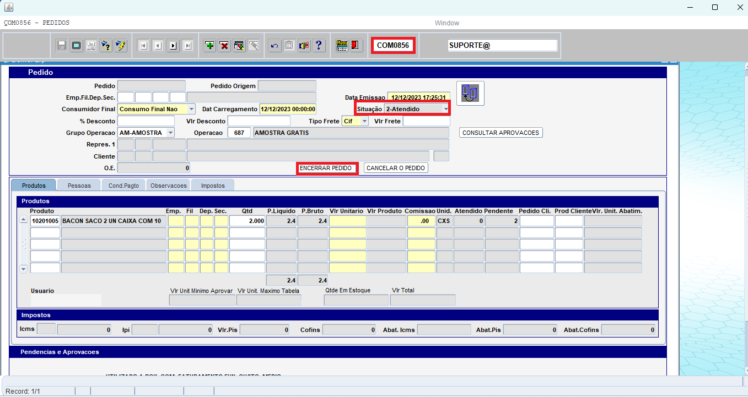This screenshot has height=397, width=748.
Task: Go to the next record
Action: click(173, 46)
